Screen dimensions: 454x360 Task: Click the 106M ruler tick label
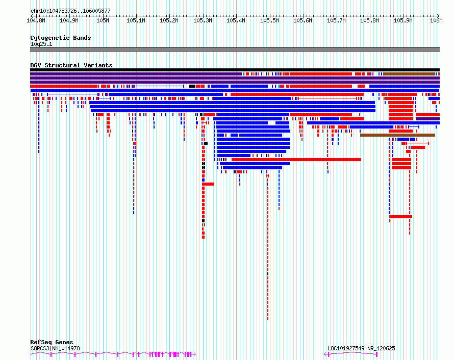coord(436,20)
